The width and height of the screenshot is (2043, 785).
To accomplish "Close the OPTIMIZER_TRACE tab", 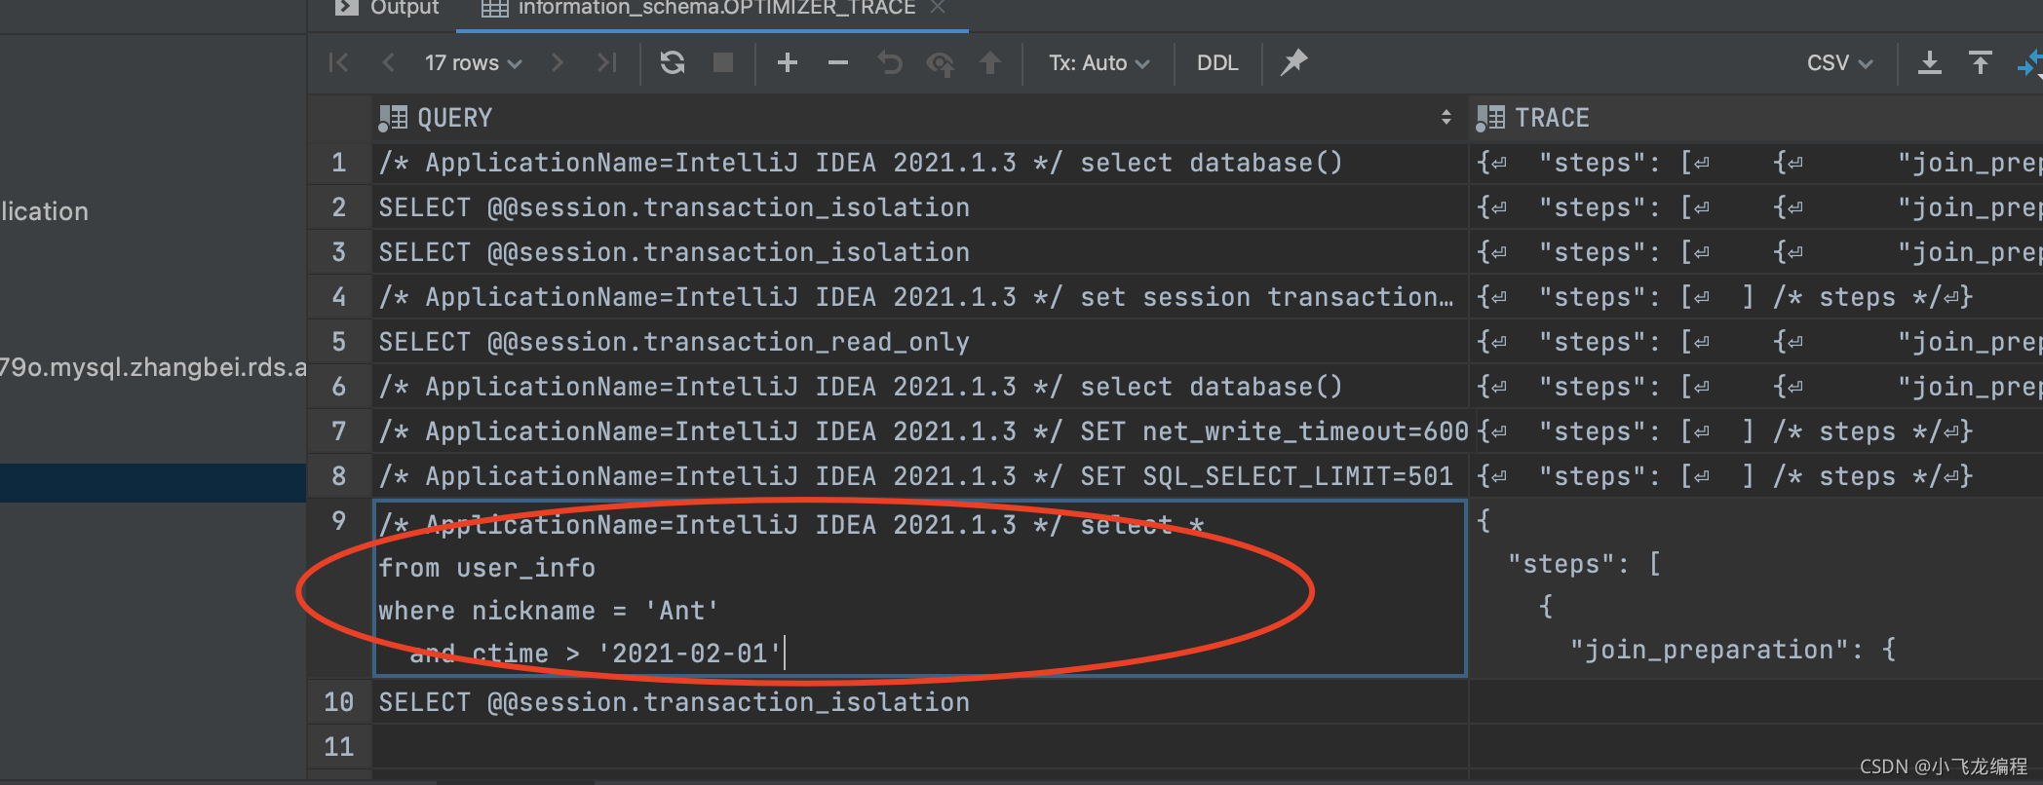I will [x=938, y=8].
